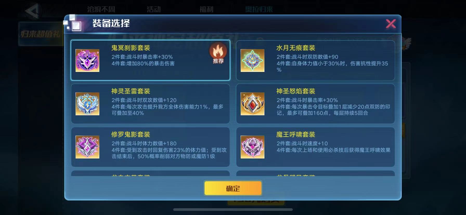Select the 鬼冥刹影套装 equipment icon
466x215 pixels.
pos(87,61)
